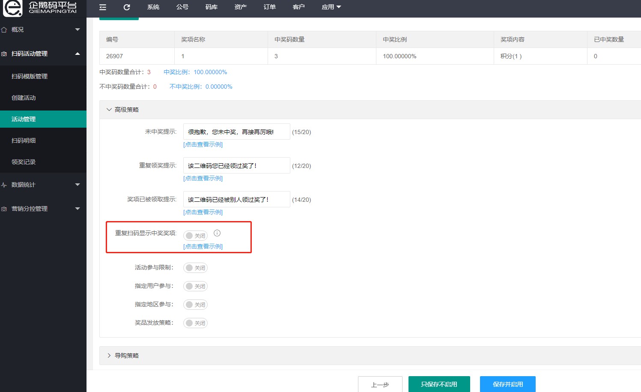Click the info icon beside 重复扫码显示中奖奖项 toggle

[x=217, y=233]
